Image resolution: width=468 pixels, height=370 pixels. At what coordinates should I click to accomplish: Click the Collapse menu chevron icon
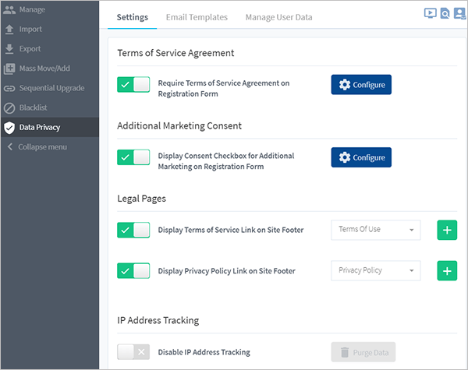pos(10,146)
